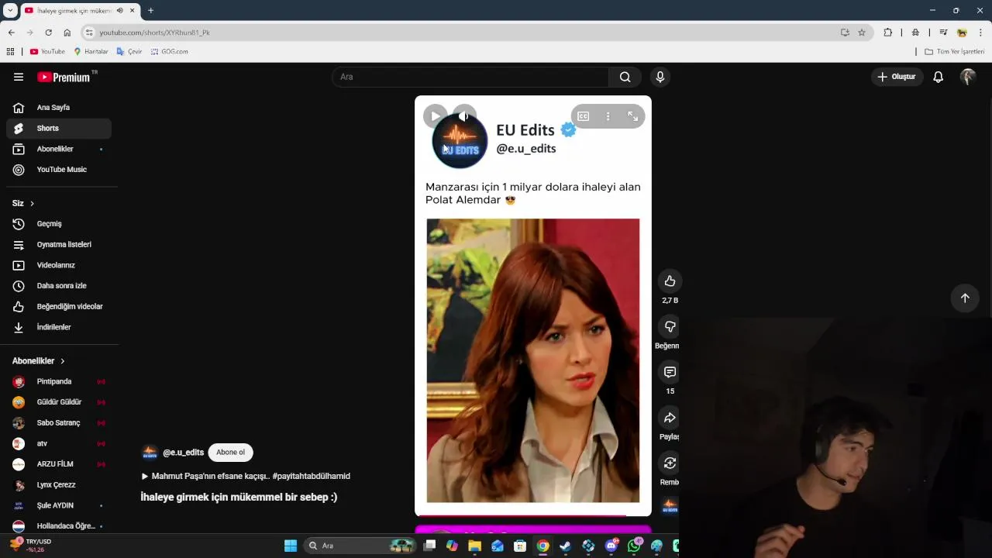
Task: Open the tab search dropdown arrow
Action: point(10,11)
